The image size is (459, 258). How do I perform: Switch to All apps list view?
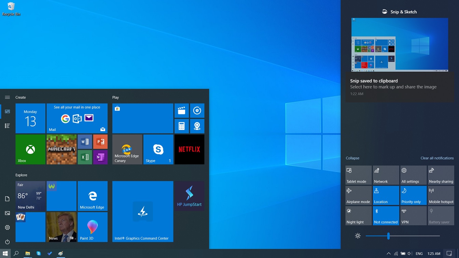coord(7,126)
